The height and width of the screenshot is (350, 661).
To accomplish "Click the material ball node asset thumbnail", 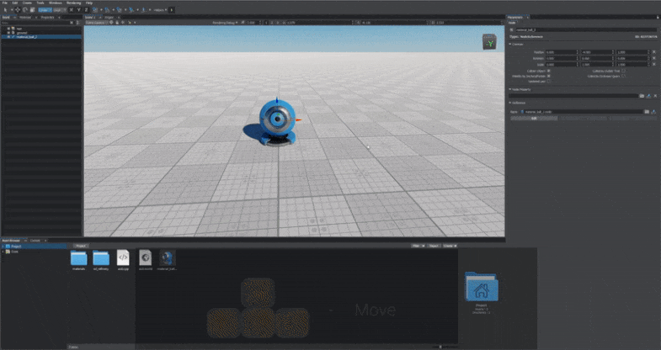I will tap(168, 258).
